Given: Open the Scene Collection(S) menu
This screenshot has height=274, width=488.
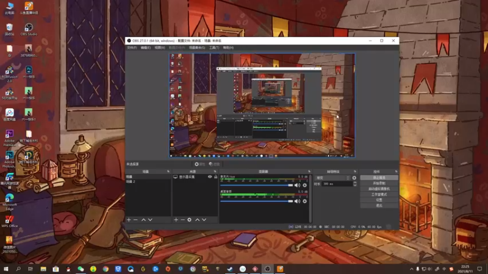Looking at the screenshot, I should [197, 47].
